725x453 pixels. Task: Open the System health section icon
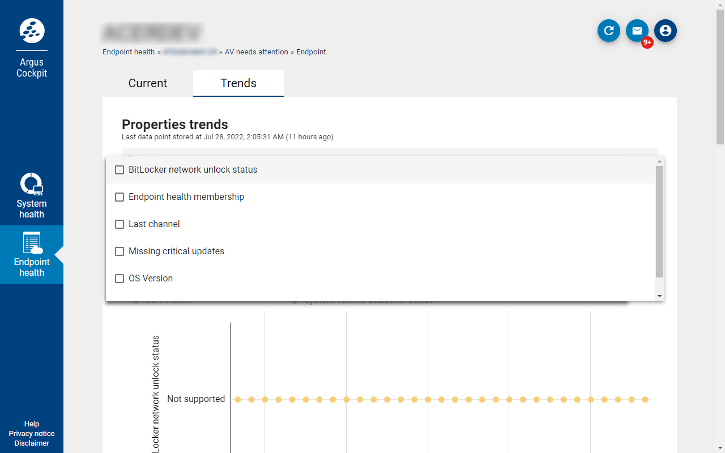[x=32, y=184]
